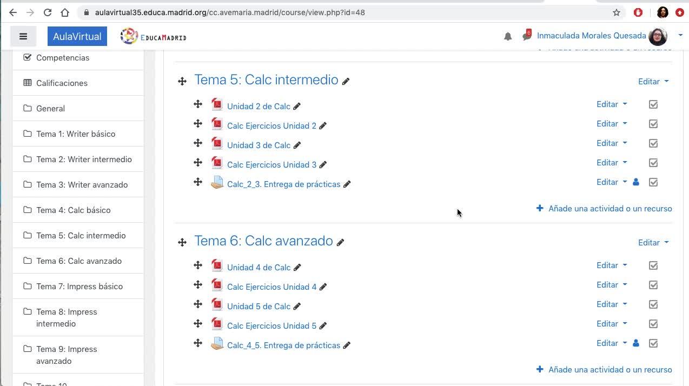
Task: Edit Tema 5: Calc intermedio title pencil
Action: click(x=346, y=82)
